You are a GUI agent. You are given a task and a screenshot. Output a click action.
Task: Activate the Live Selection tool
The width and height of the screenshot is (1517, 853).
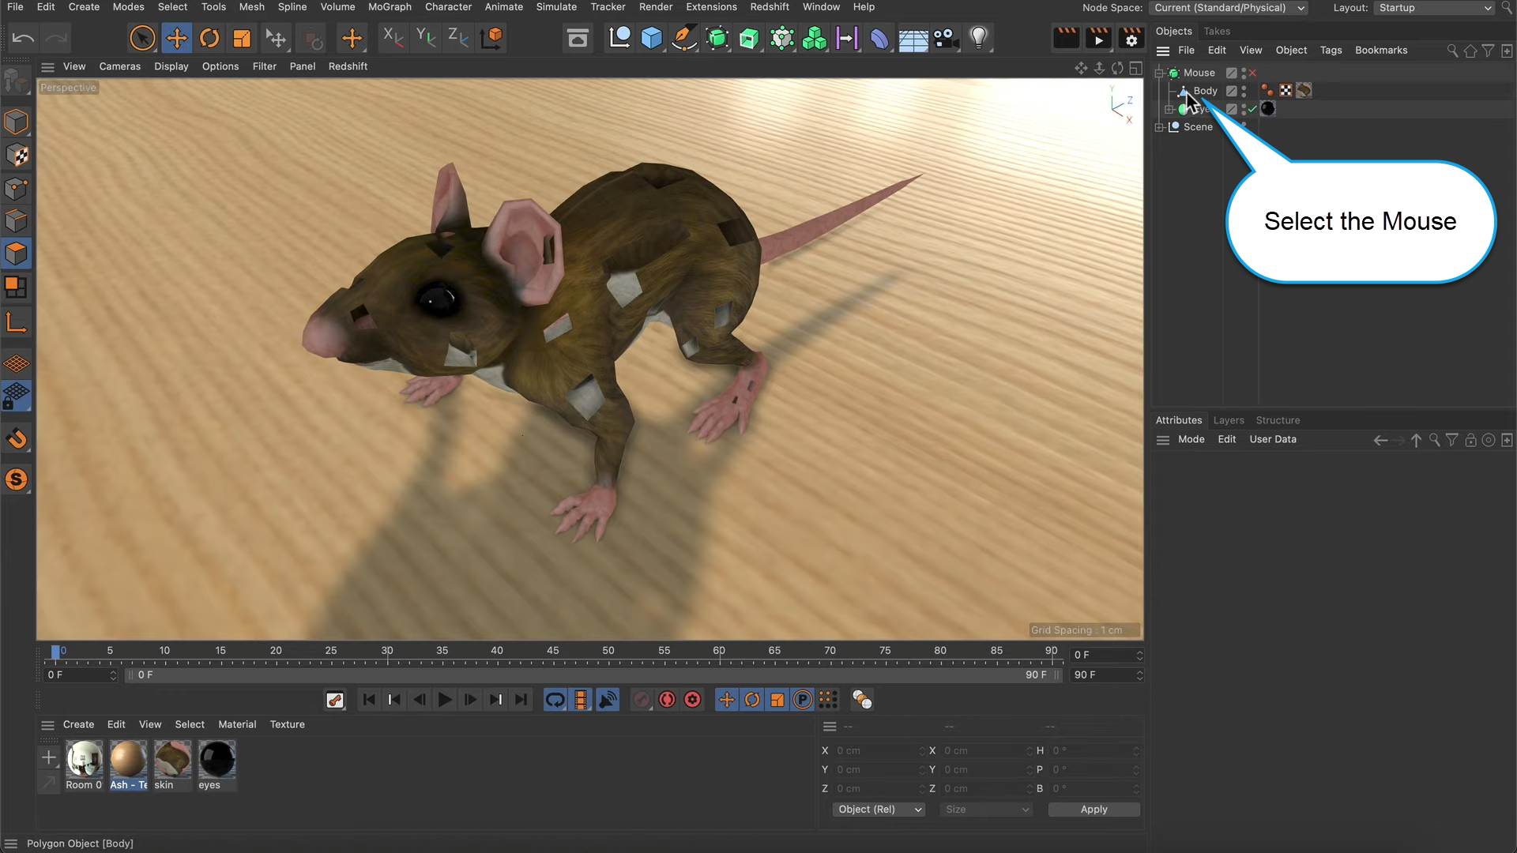coord(142,37)
